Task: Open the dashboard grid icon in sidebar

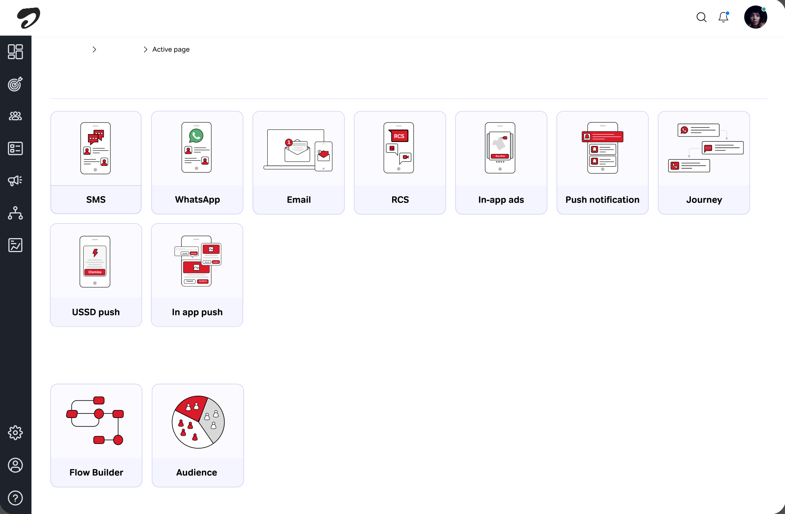Action: (x=16, y=52)
